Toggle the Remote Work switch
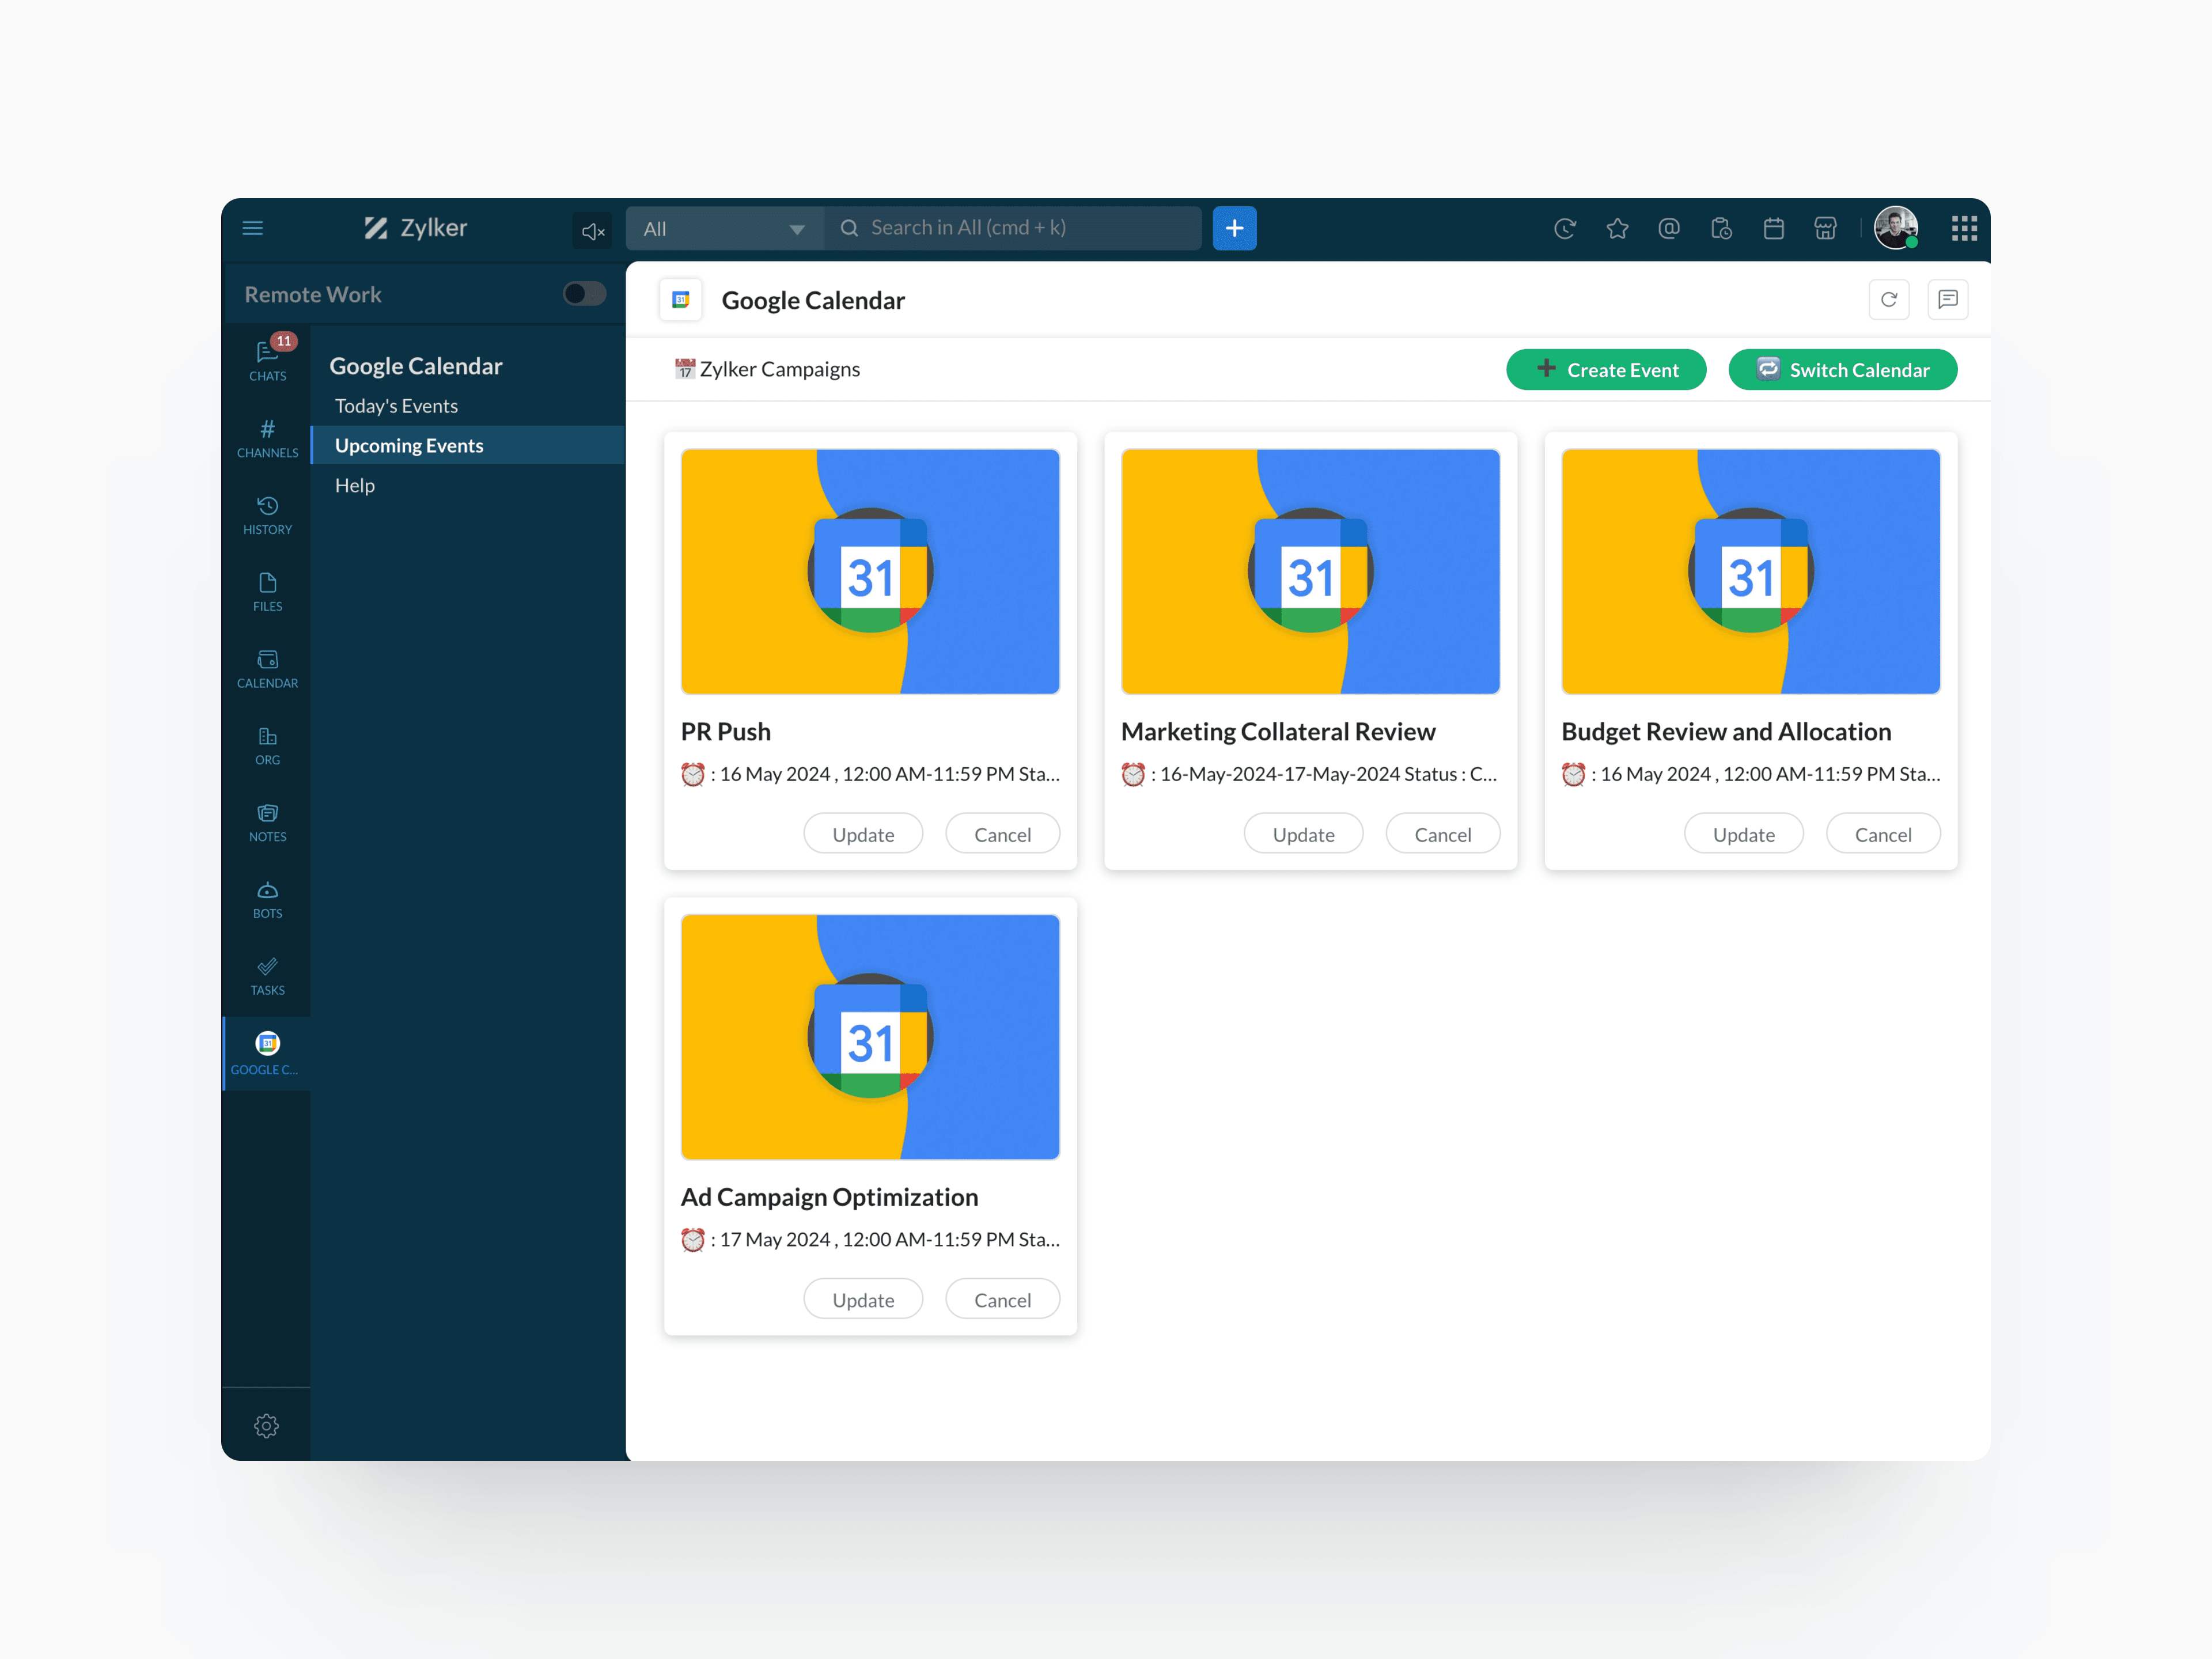 pyautogui.click(x=584, y=294)
